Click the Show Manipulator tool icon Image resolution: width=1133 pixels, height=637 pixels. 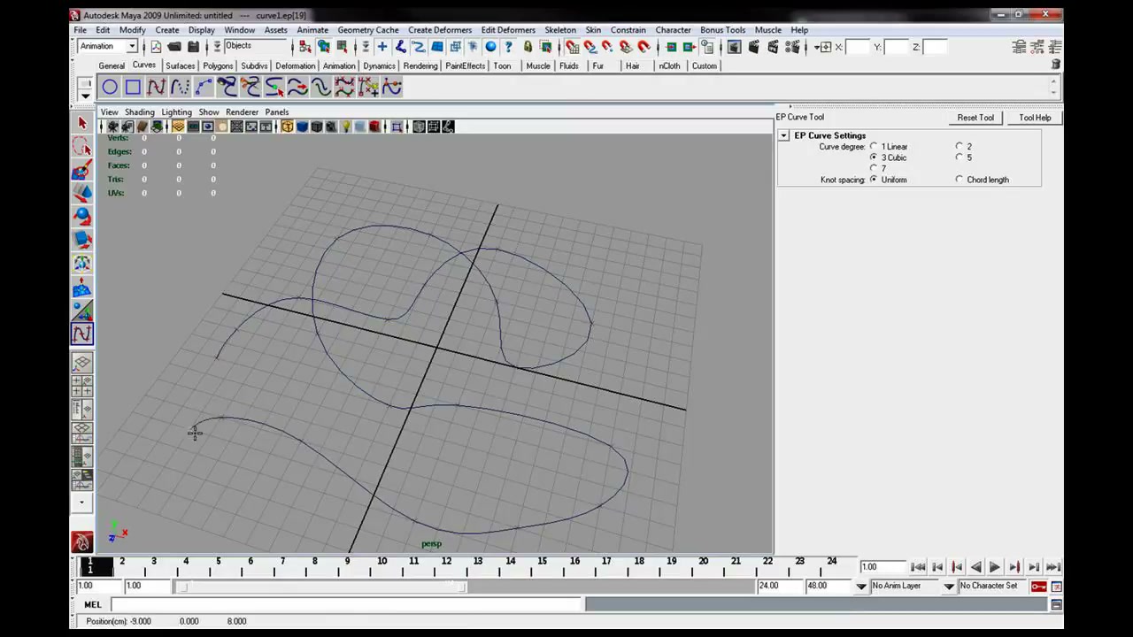click(x=82, y=310)
